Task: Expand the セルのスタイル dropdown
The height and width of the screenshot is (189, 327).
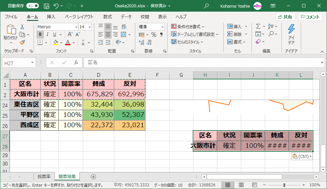Action: pyautogui.click(x=202, y=42)
